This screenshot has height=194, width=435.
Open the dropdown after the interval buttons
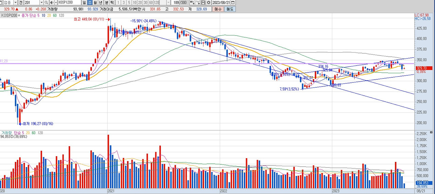(x=168, y=2)
